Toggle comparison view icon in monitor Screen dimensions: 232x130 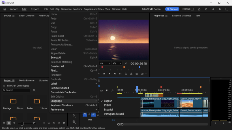142,74
